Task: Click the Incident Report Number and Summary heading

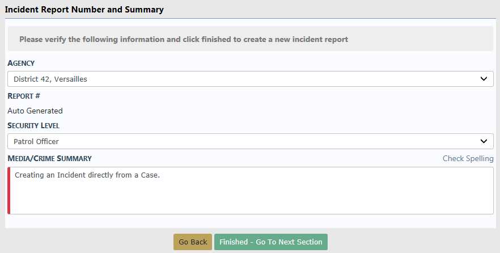Action: tap(84, 10)
